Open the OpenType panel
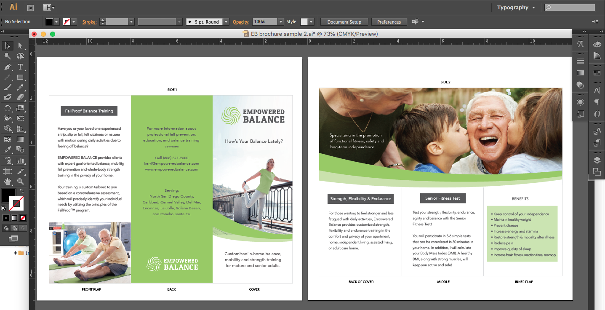Image resolution: width=605 pixels, height=310 pixels. point(597,114)
